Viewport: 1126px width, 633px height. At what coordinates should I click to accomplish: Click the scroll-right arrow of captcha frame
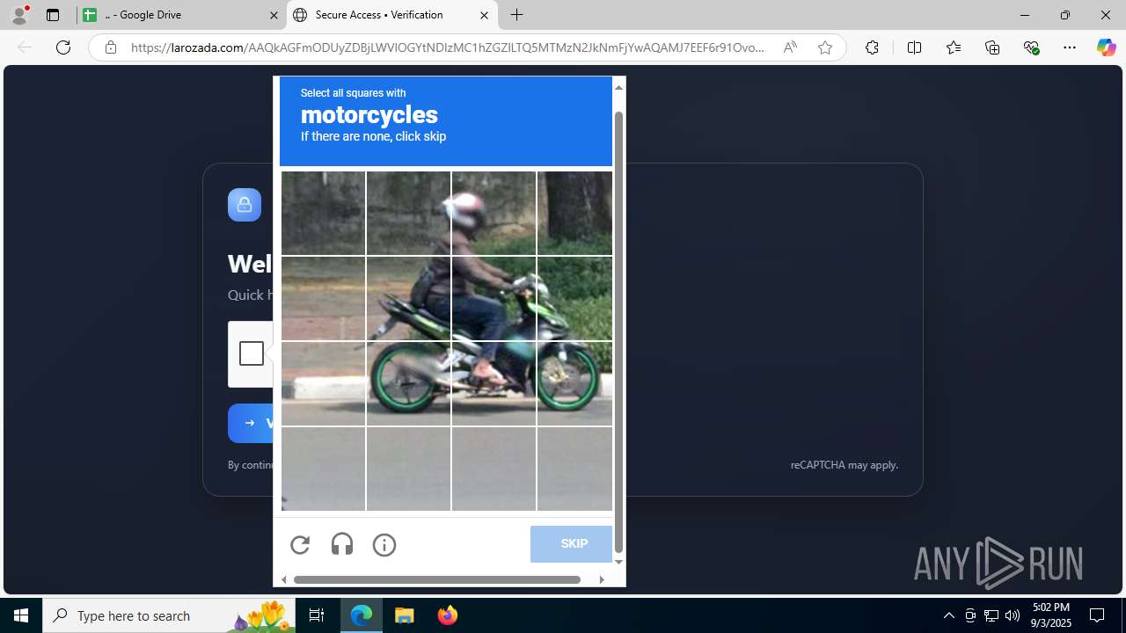[x=602, y=579]
